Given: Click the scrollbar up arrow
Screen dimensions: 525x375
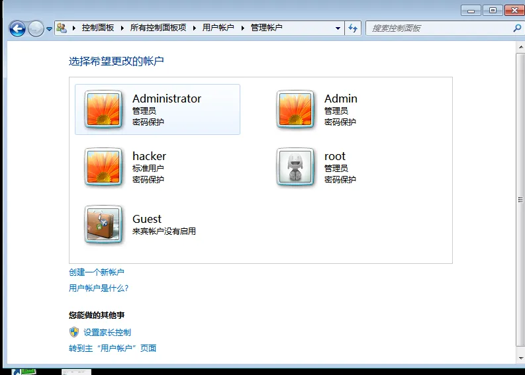Looking at the screenshot, I should click(x=520, y=47).
